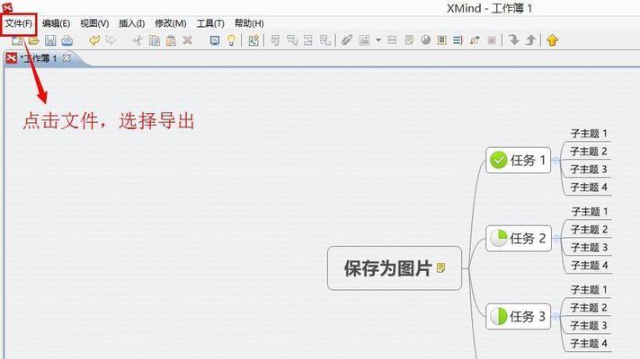The height and width of the screenshot is (359, 640).
Task: Select 子主题 1 under 任务 2
Action: 590,212
